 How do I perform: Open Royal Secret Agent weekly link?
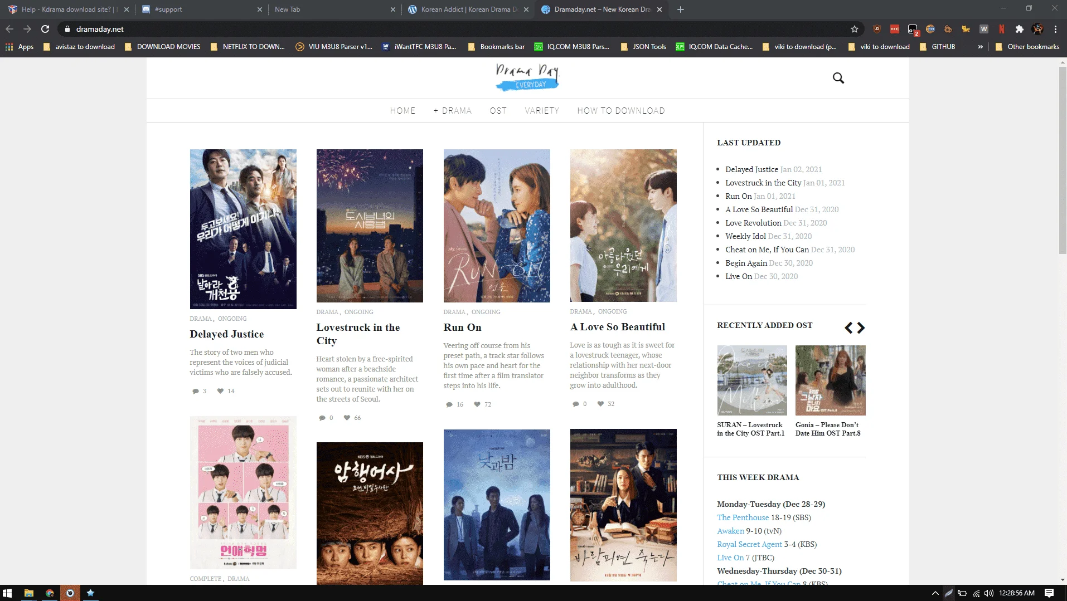[749, 544]
